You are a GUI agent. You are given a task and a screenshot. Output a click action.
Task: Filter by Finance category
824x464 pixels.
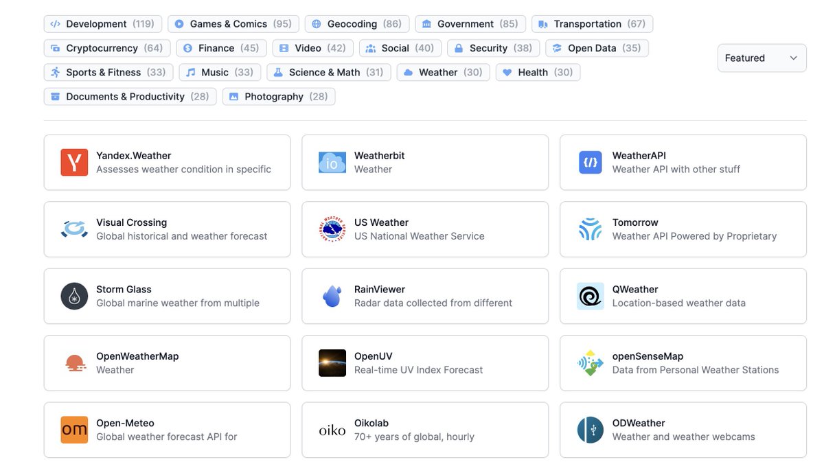[x=221, y=48]
